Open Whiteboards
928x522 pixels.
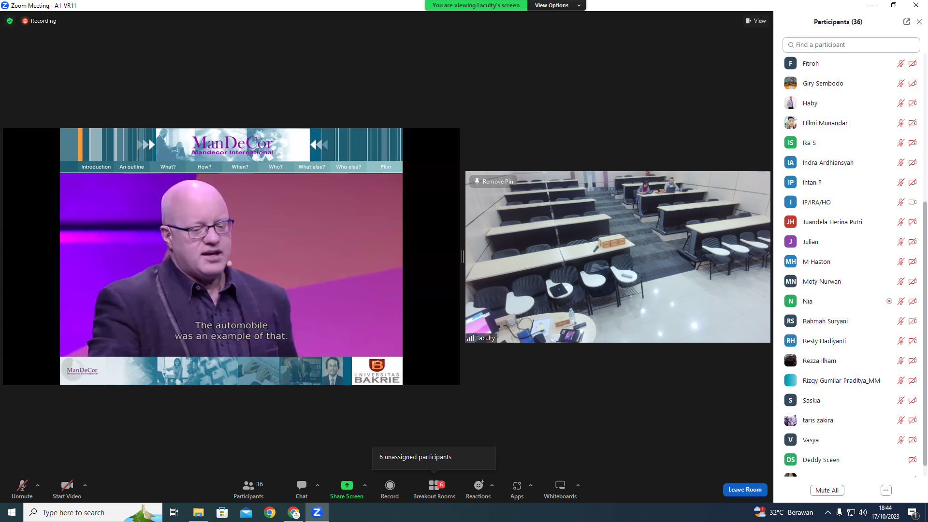coord(560,489)
